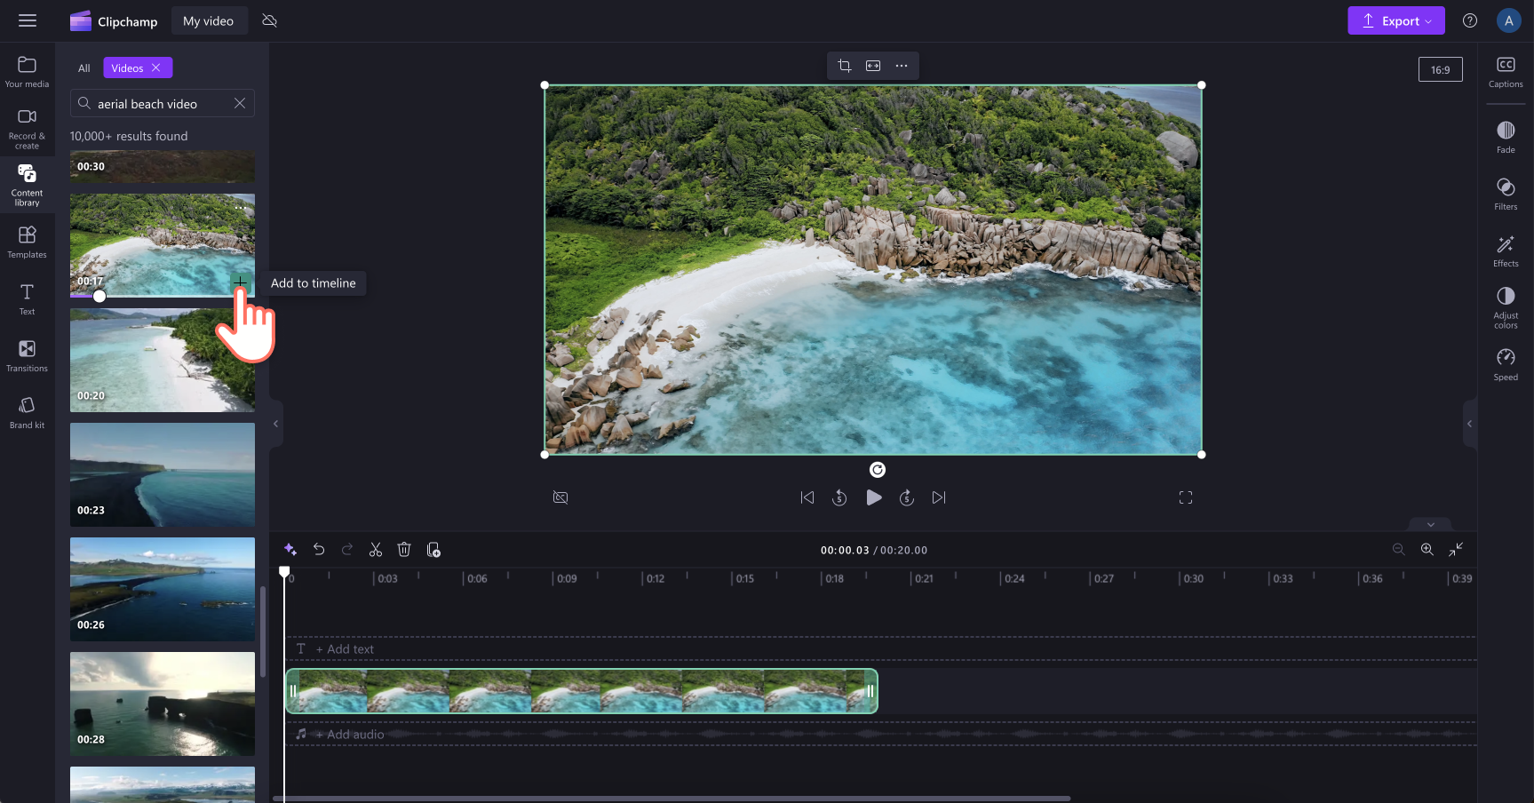Clear the aerial beach video search field
The width and height of the screenshot is (1534, 803).
point(239,103)
